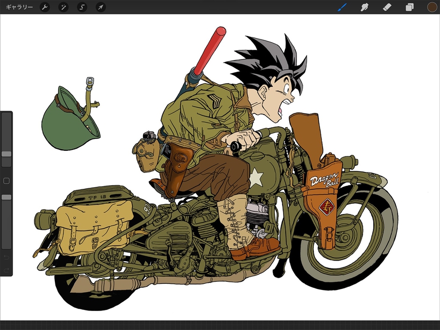Select the blue Brush tool
This screenshot has width=440, height=330.
click(342, 7)
